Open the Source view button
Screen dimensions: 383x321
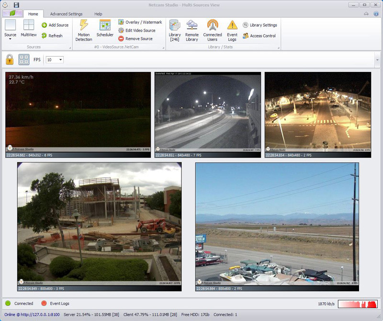tap(10, 28)
